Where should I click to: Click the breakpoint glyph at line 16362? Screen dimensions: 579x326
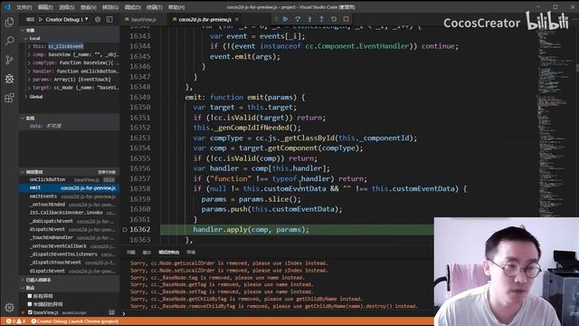coord(125,229)
